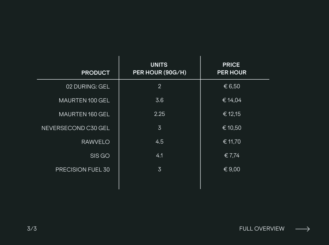The height and width of the screenshot is (245, 329).
Task: Click the RAWVELO product name
Action: click(x=95, y=142)
